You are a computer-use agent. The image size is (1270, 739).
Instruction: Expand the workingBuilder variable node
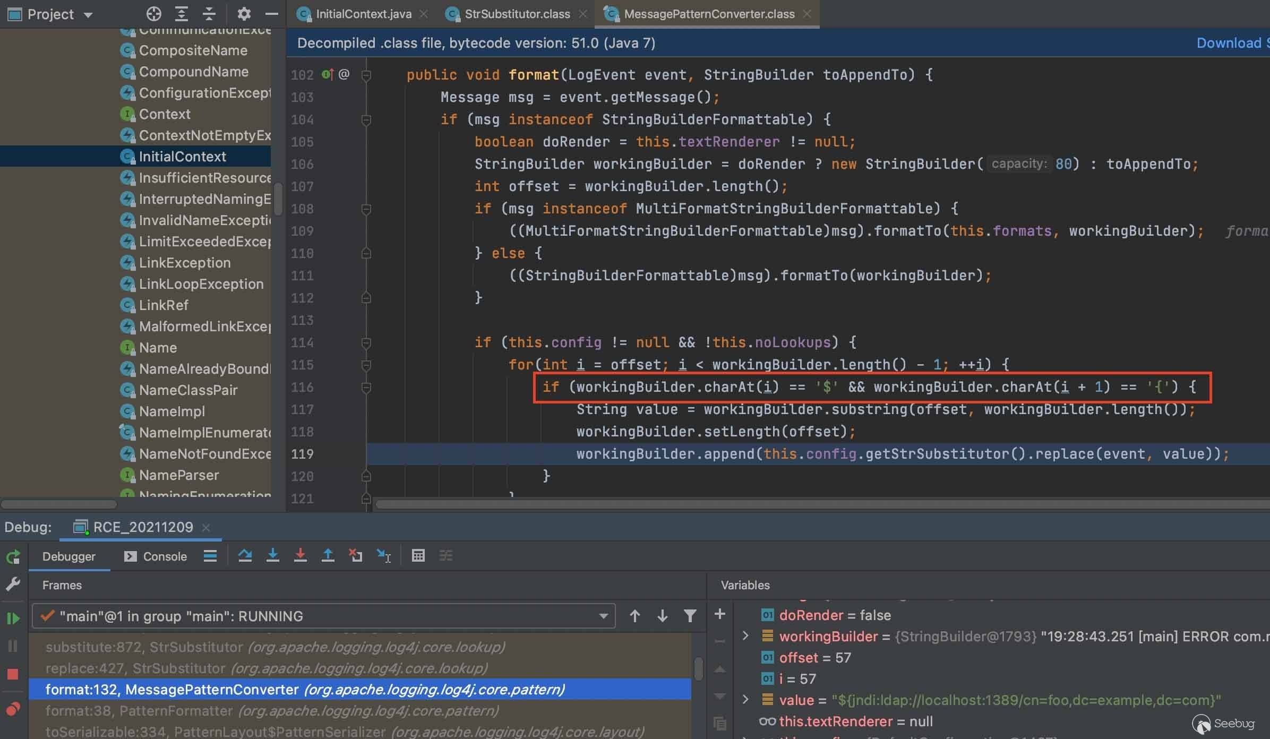(745, 636)
